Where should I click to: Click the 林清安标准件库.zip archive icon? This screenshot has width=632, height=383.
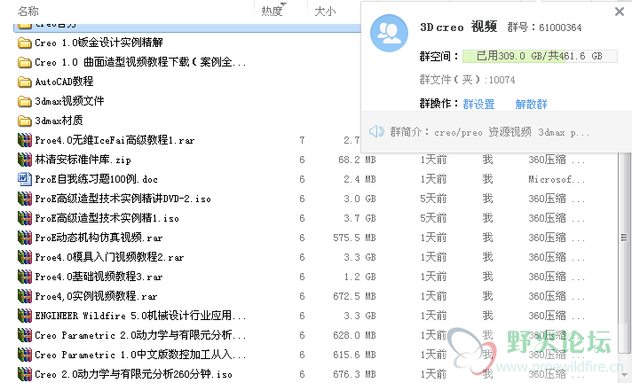[25, 160]
